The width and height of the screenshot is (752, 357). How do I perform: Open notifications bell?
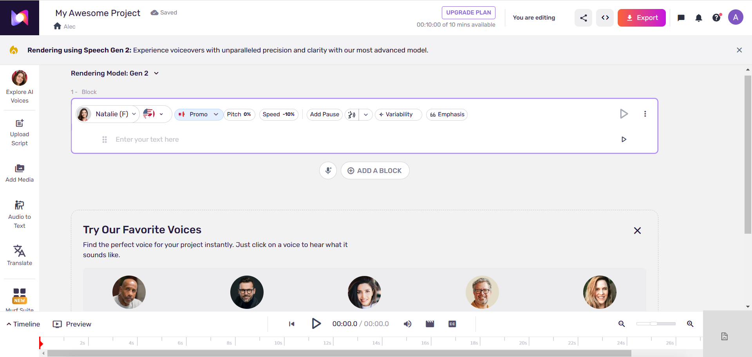(699, 18)
